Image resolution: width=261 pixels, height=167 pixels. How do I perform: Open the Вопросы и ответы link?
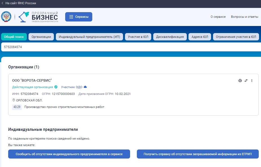[244, 17]
